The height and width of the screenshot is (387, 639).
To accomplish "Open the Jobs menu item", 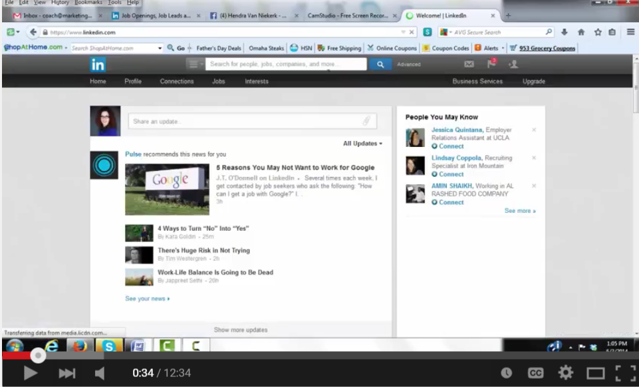I will click(x=219, y=81).
